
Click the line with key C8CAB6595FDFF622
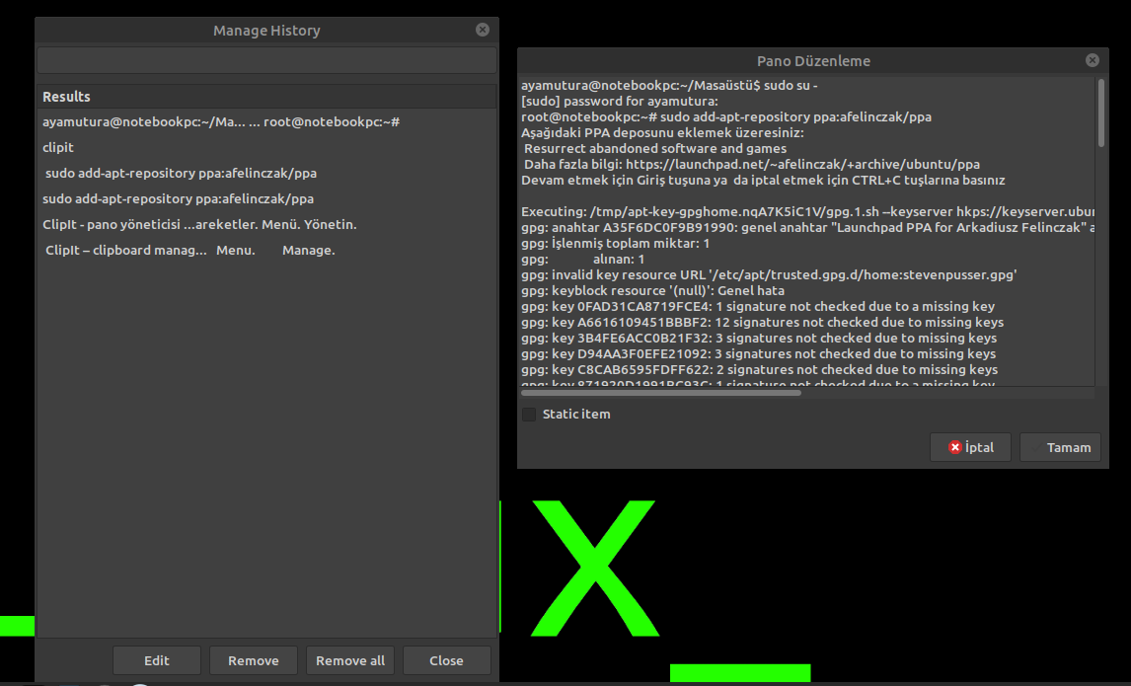(760, 370)
